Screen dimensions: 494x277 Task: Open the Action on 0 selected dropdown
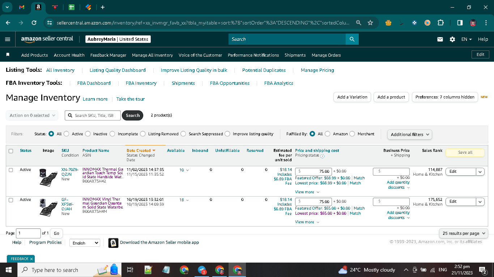(x=32, y=115)
